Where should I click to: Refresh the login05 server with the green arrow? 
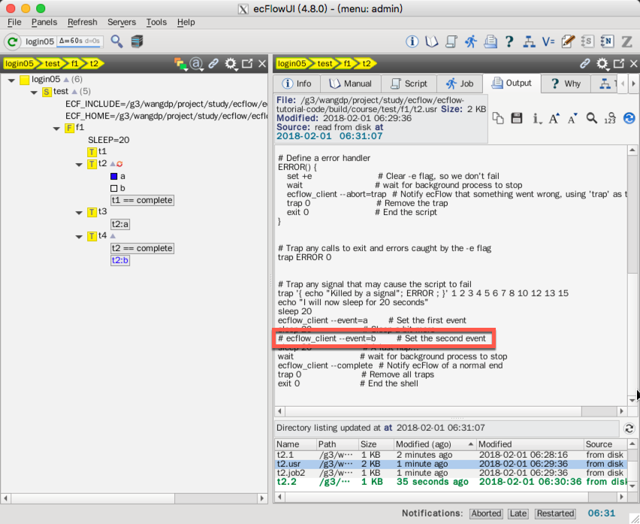tap(13, 41)
